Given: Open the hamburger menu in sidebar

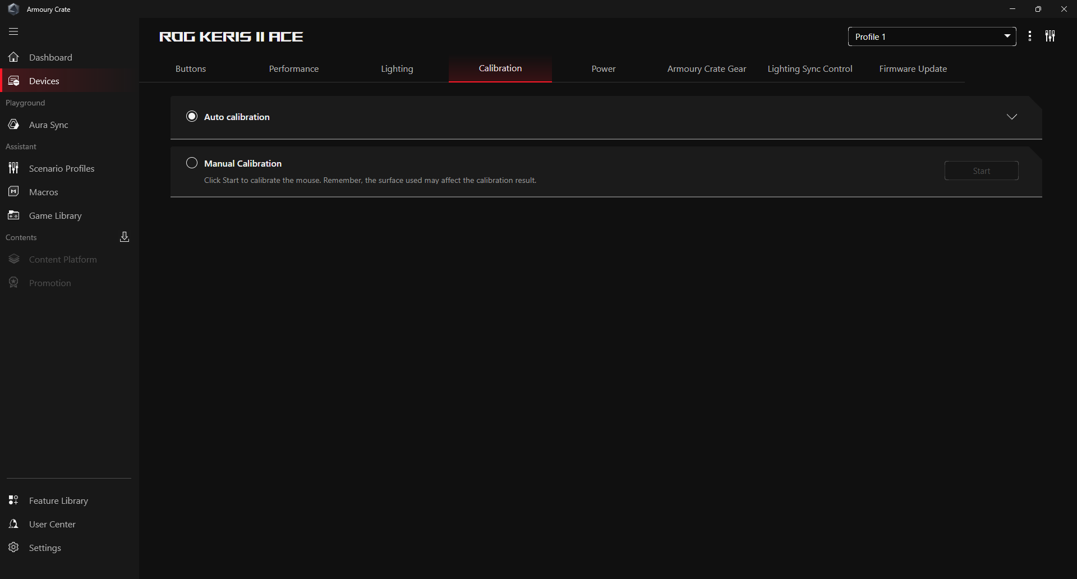Looking at the screenshot, I should pyautogui.click(x=13, y=32).
